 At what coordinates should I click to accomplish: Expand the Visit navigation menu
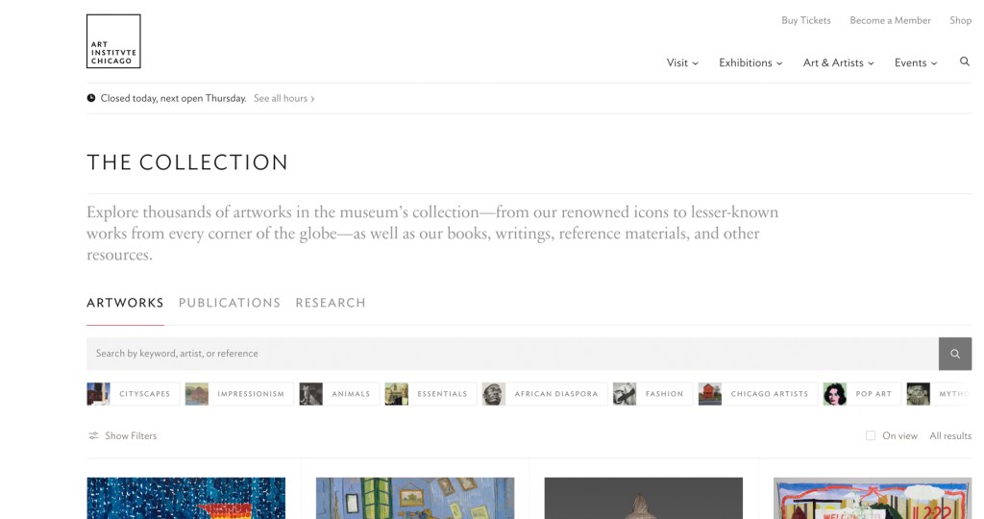click(682, 63)
